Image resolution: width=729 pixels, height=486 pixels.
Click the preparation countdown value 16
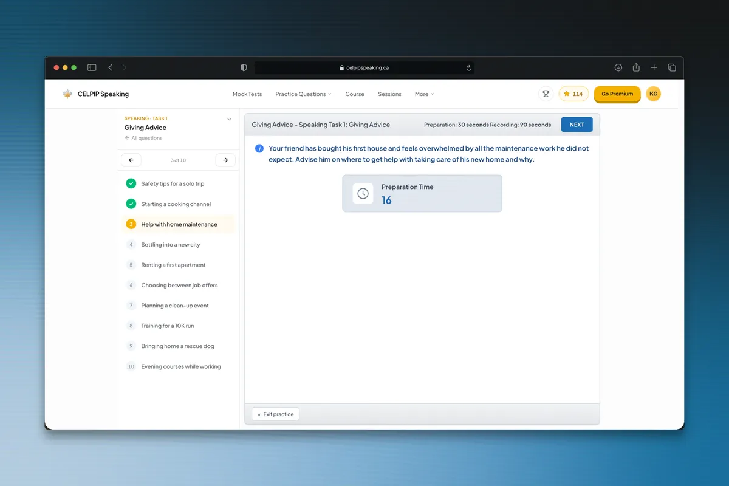tap(386, 200)
